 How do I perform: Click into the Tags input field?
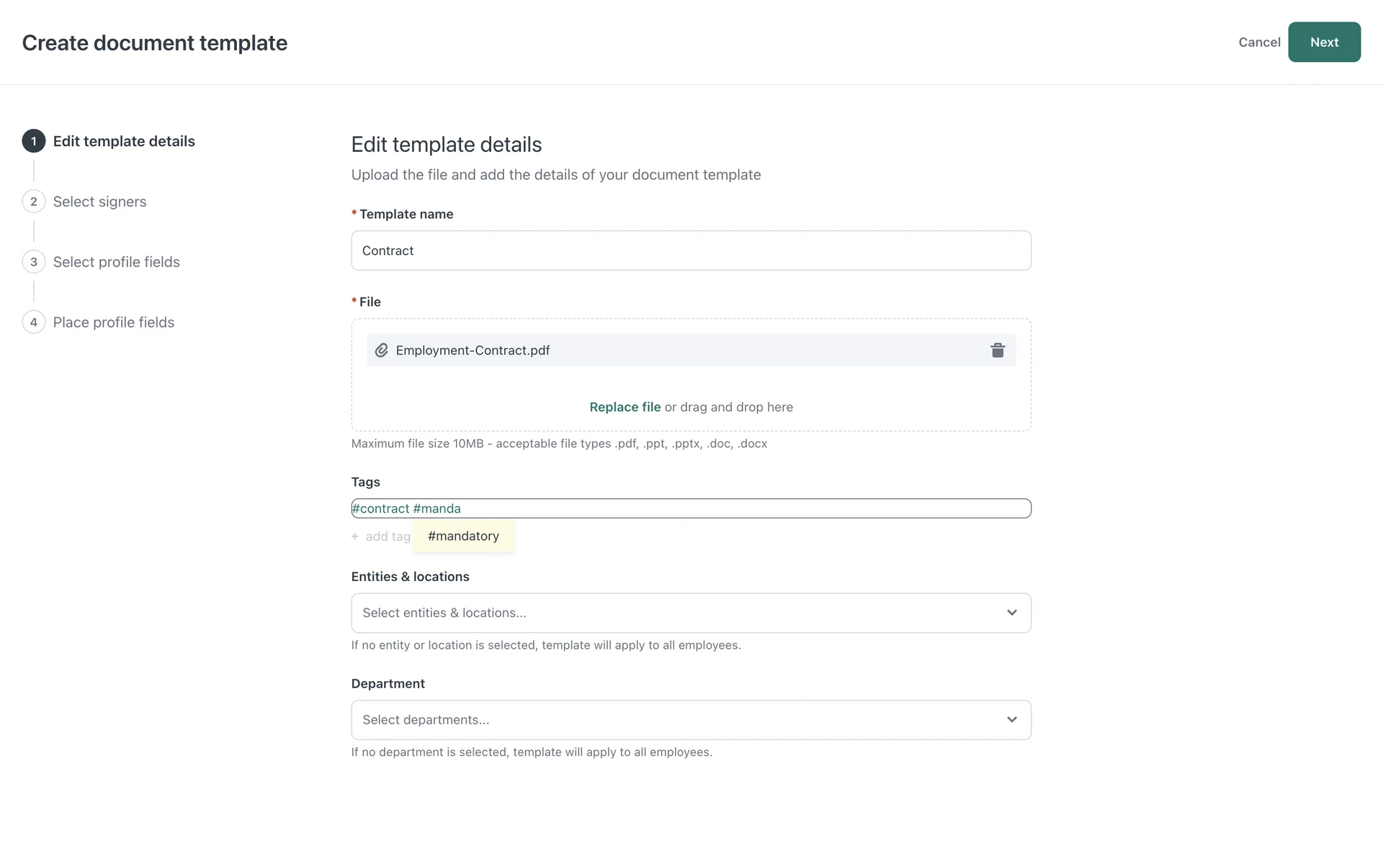coord(742,508)
